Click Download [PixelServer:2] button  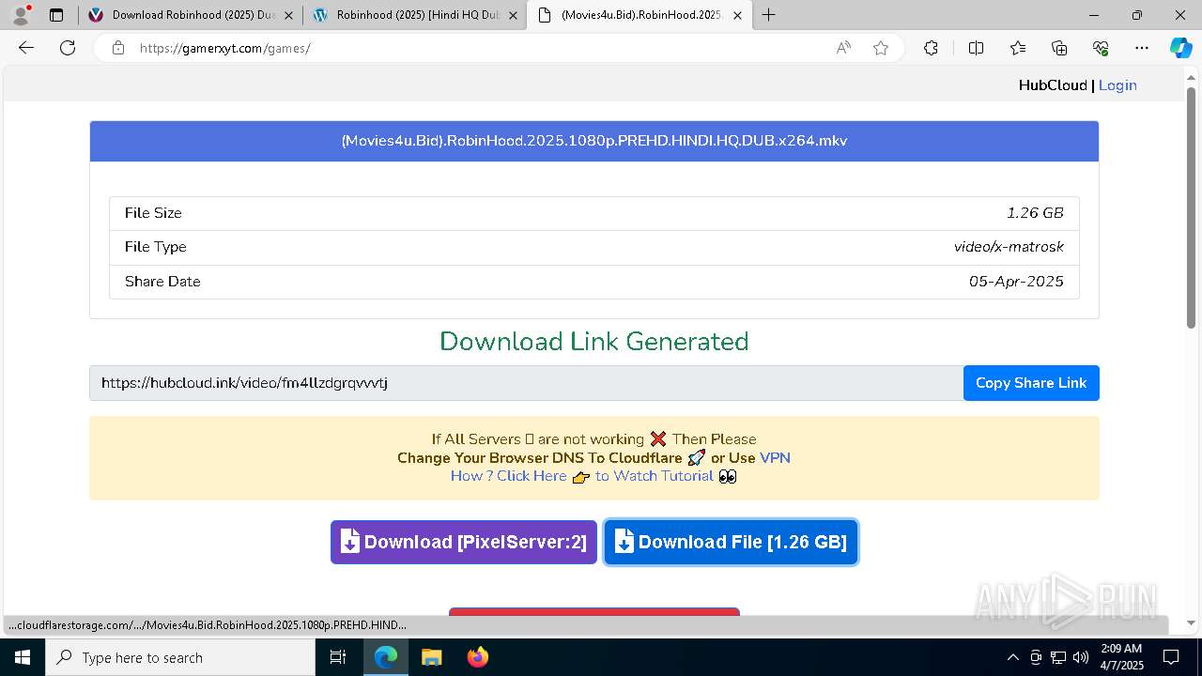coord(464,542)
